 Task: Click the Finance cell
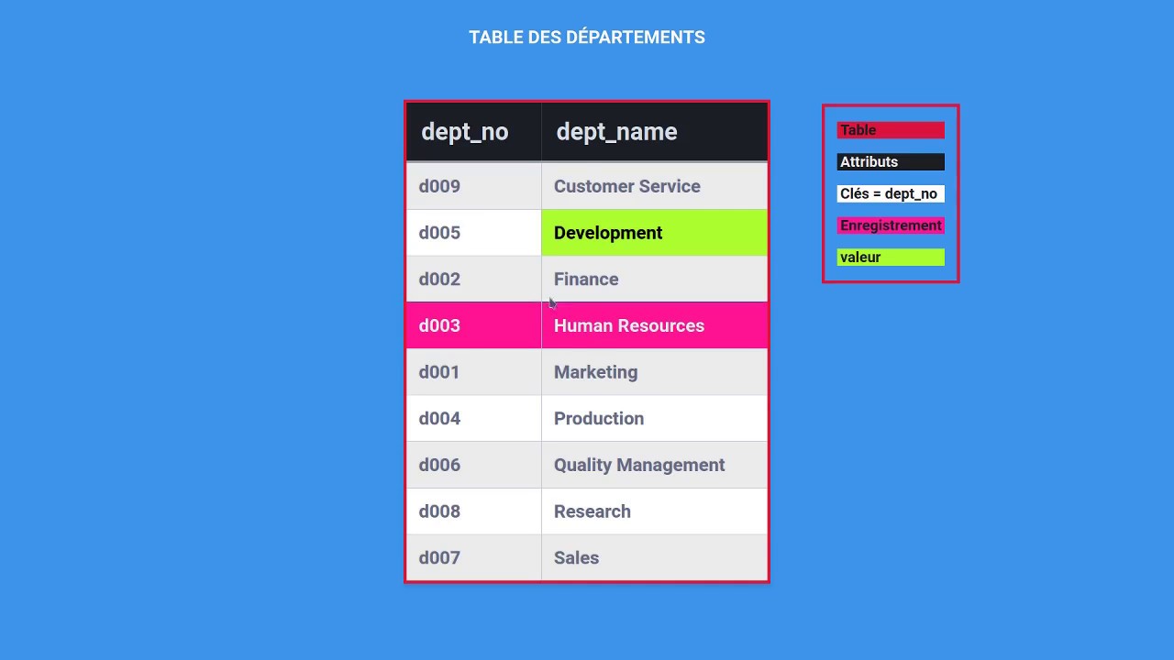[654, 279]
